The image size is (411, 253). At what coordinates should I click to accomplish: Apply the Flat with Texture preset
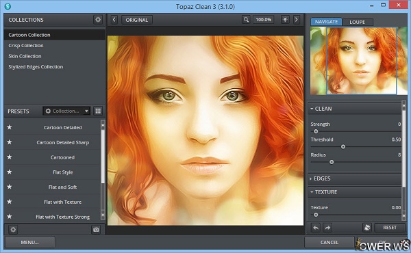tap(62, 202)
